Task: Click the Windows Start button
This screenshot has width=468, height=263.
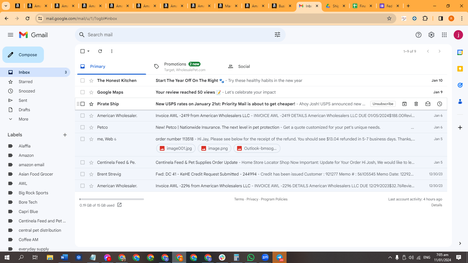Action: click(7, 257)
